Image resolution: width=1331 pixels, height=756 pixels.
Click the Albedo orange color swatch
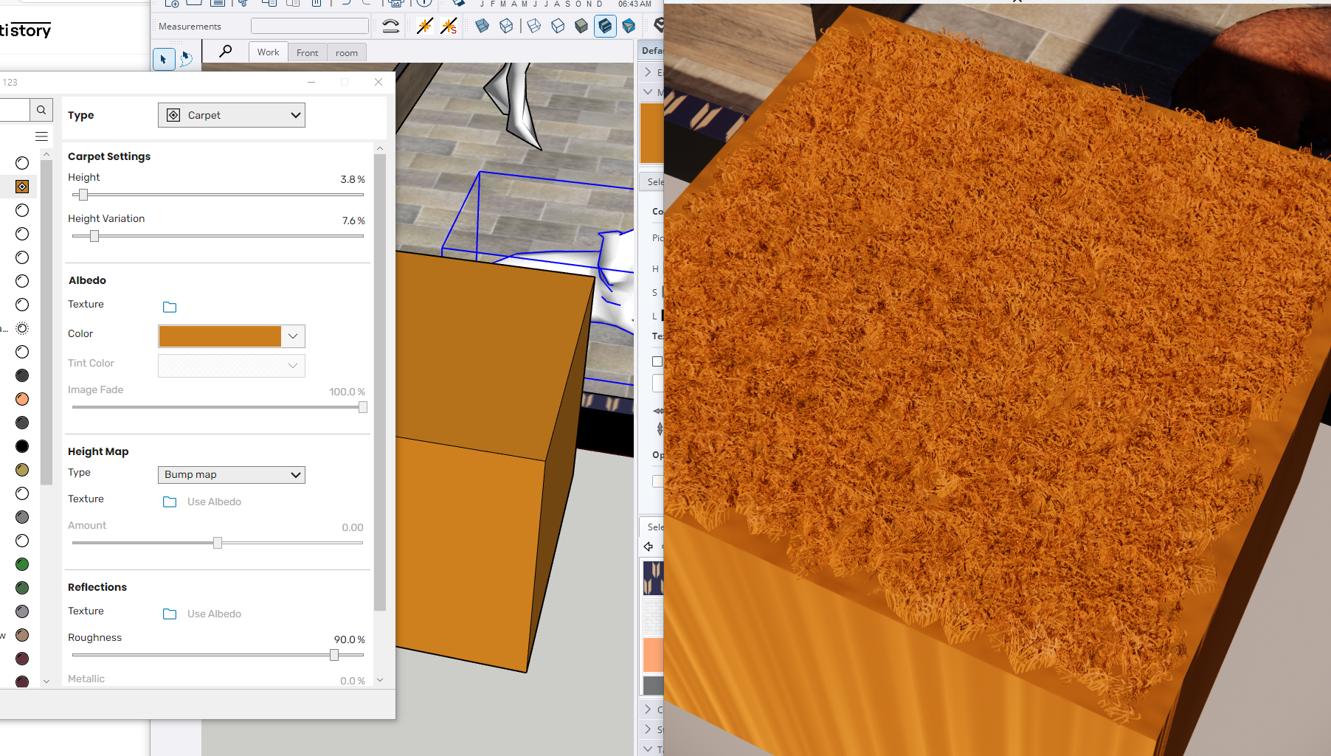(220, 336)
